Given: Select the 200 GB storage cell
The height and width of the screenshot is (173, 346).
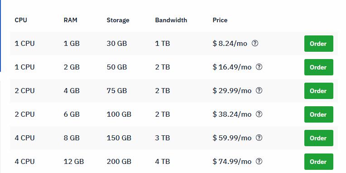Looking at the screenshot, I should click(x=119, y=162).
